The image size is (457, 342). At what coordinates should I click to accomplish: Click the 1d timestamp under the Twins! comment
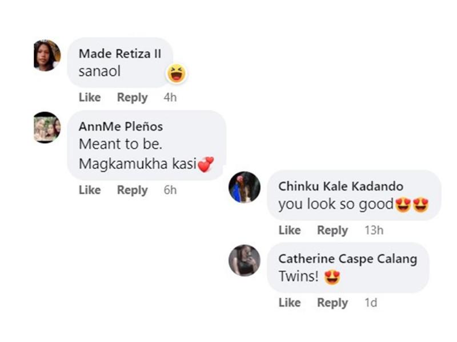[371, 303]
